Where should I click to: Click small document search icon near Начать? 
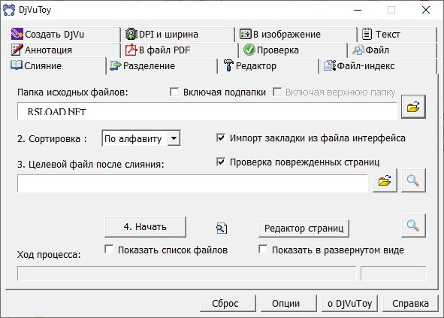click(x=222, y=228)
